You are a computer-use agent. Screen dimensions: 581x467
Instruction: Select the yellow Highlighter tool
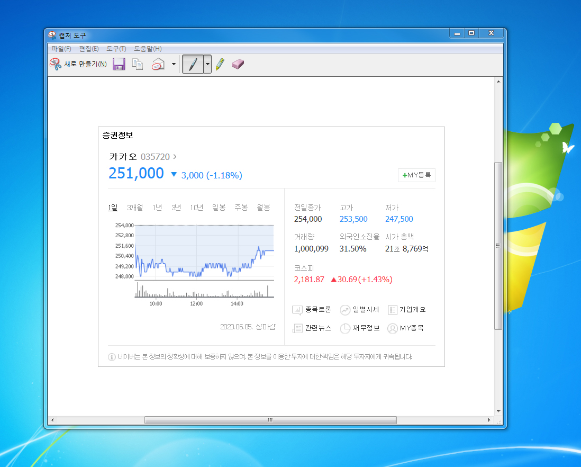(220, 64)
